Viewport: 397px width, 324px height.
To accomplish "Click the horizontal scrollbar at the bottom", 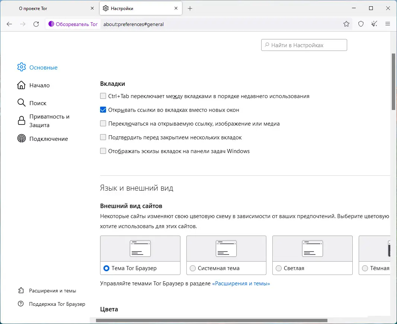I will tap(211, 320).
